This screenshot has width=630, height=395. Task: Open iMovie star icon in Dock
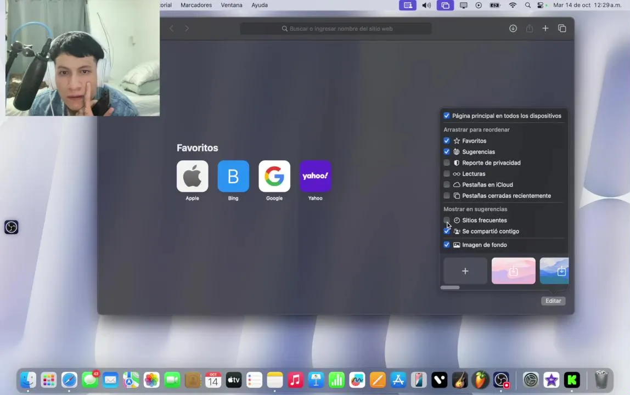(x=551, y=380)
